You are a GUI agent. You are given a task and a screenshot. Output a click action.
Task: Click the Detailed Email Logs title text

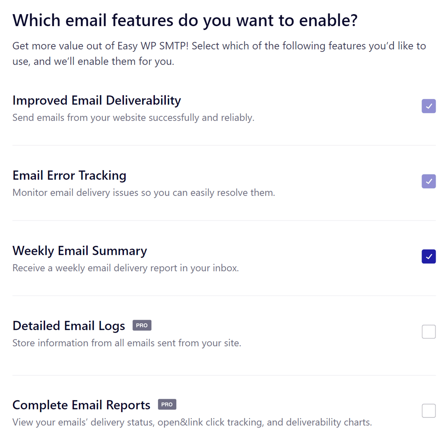[x=69, y=326]
